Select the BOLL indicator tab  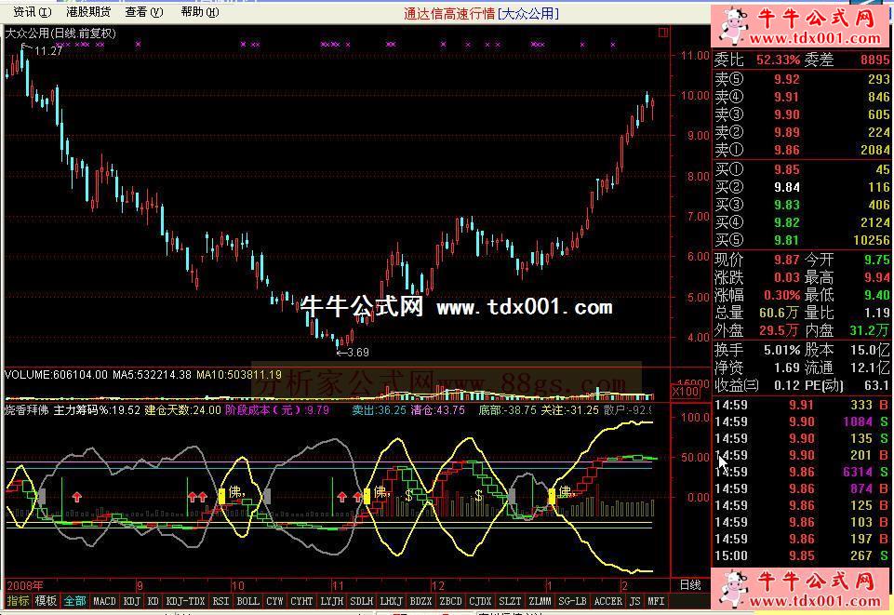(x=248, y=601)
